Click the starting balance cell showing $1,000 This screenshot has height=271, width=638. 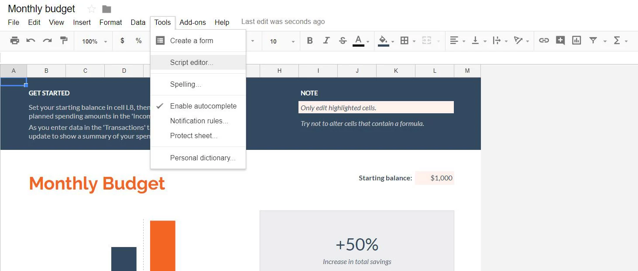pos(434,178)
